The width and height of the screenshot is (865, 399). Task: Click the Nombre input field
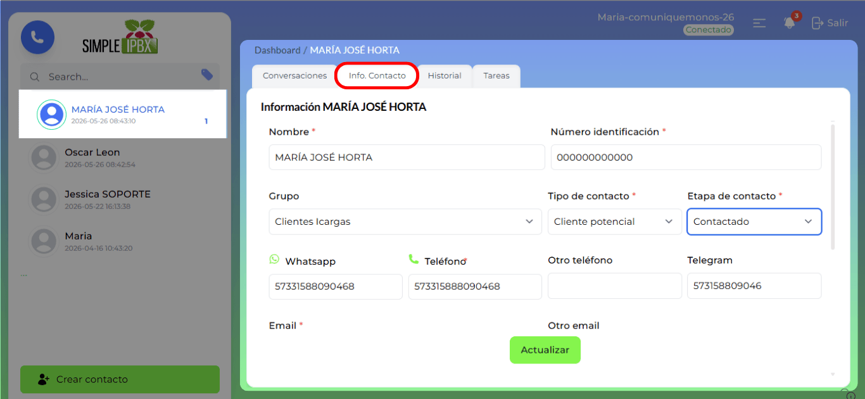tap(407, 157)
